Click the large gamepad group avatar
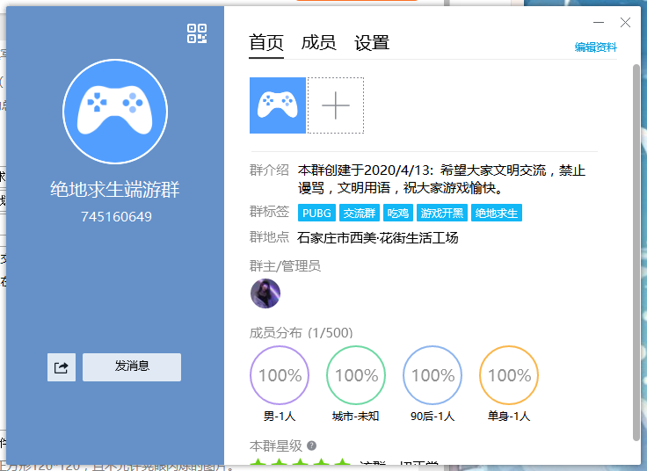 (x=115, y=112)
